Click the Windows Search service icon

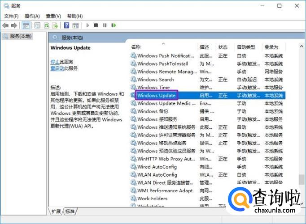tap(134, 80)
